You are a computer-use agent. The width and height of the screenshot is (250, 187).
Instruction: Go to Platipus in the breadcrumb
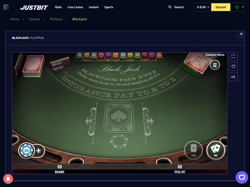(x=56, y=19)
